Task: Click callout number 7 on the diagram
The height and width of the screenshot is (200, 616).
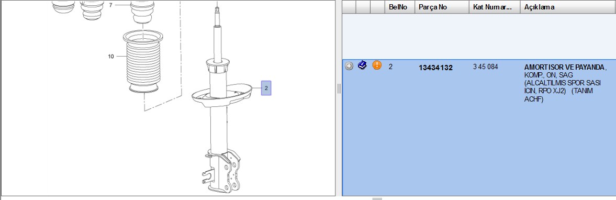Action: point(111,5)
